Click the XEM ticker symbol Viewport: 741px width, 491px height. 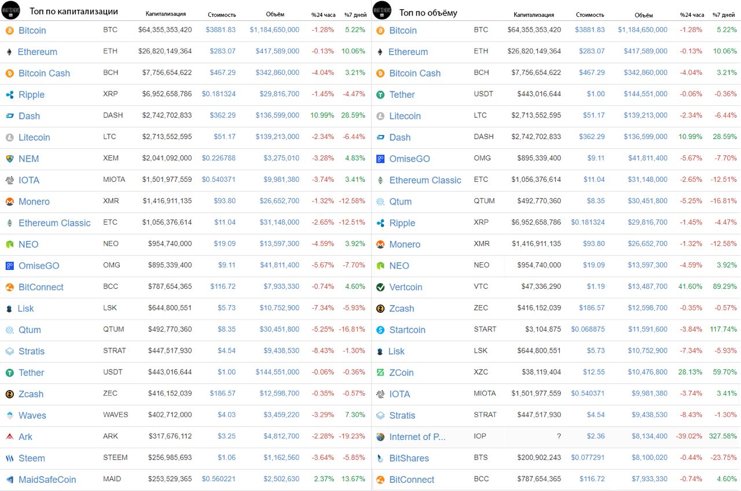(x=111, y=158)
